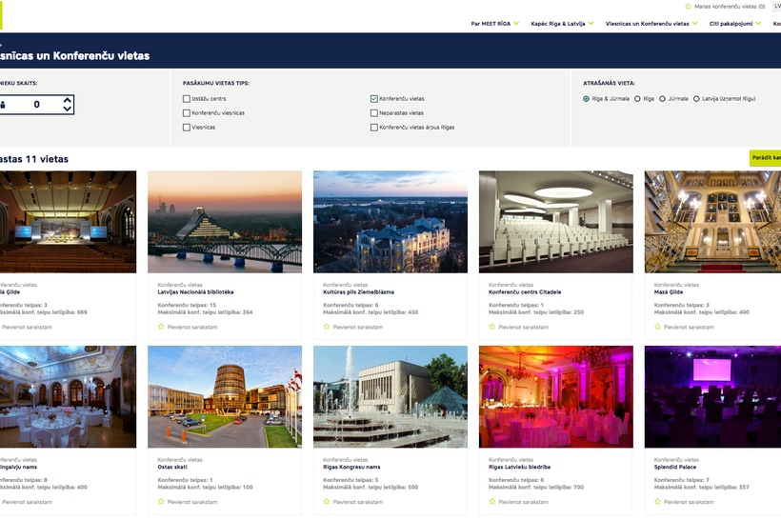Open the chevron next to Kapēc Rīga & Latvija

591,24
